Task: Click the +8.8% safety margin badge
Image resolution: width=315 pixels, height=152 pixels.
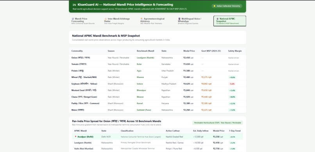Action: point(232,97)
